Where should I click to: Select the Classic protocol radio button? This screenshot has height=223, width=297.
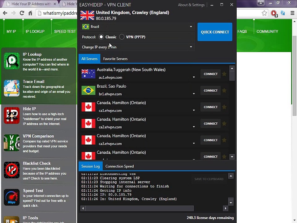click(101, 37)
